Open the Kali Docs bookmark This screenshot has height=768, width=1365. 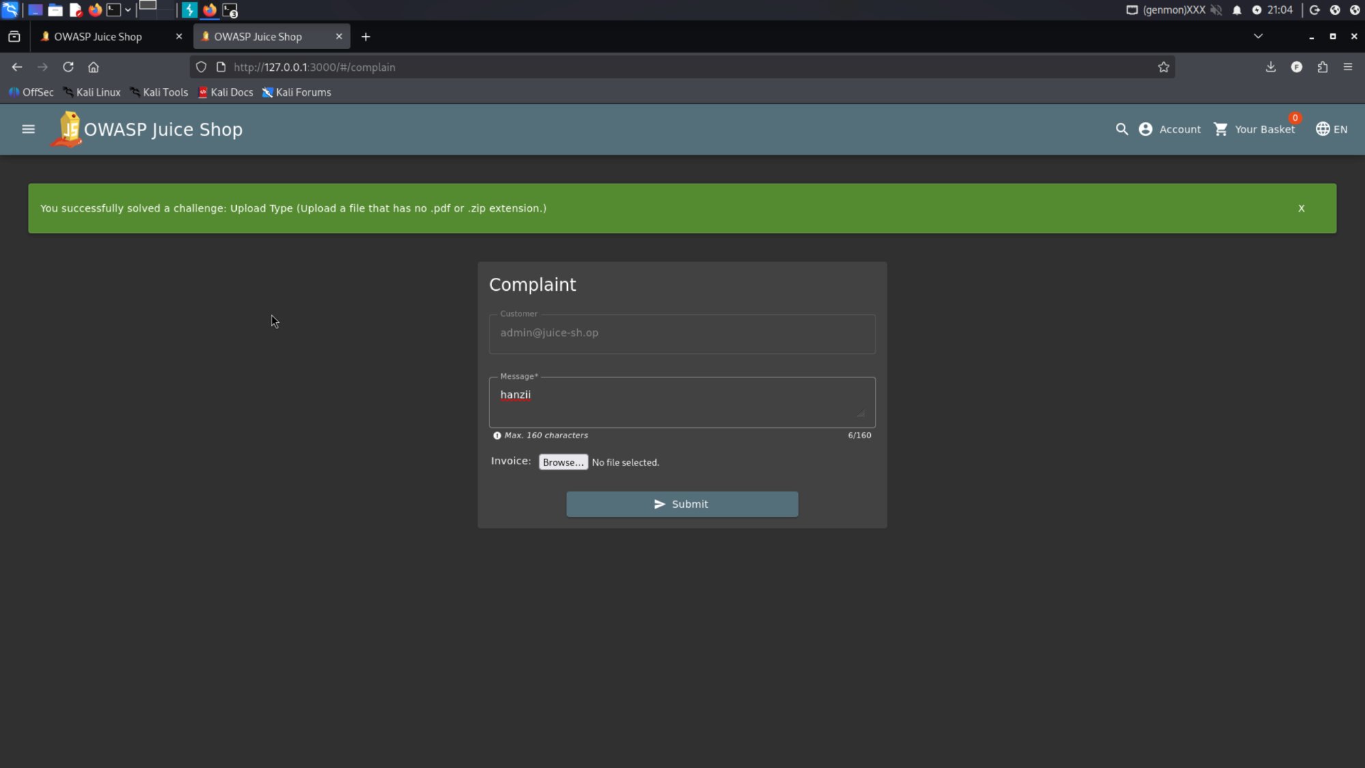pos(225,92)
